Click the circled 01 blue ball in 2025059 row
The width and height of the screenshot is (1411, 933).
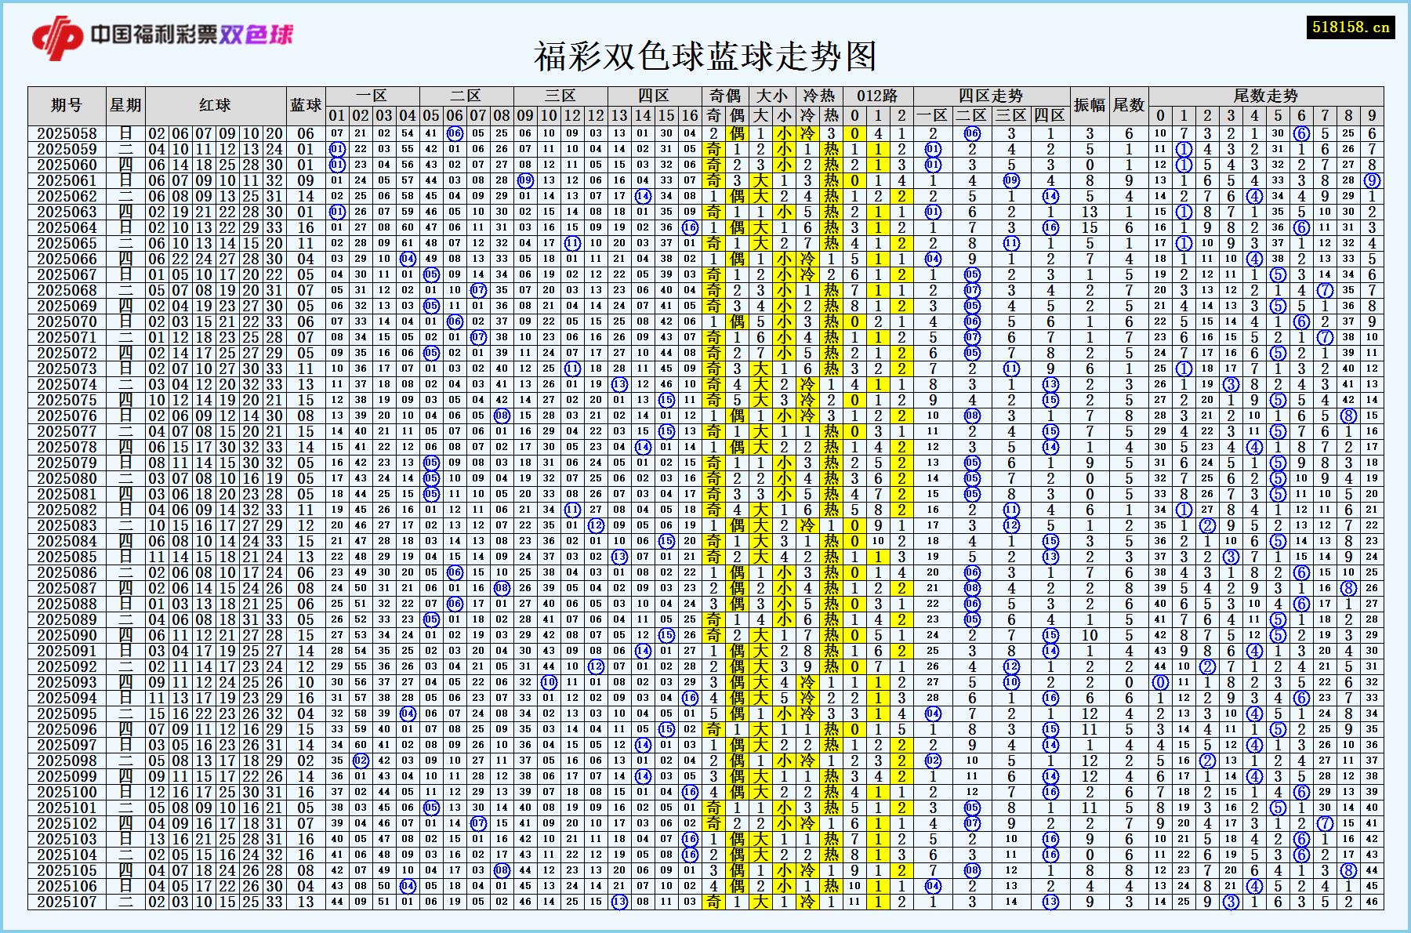click(x=339, y=148)
